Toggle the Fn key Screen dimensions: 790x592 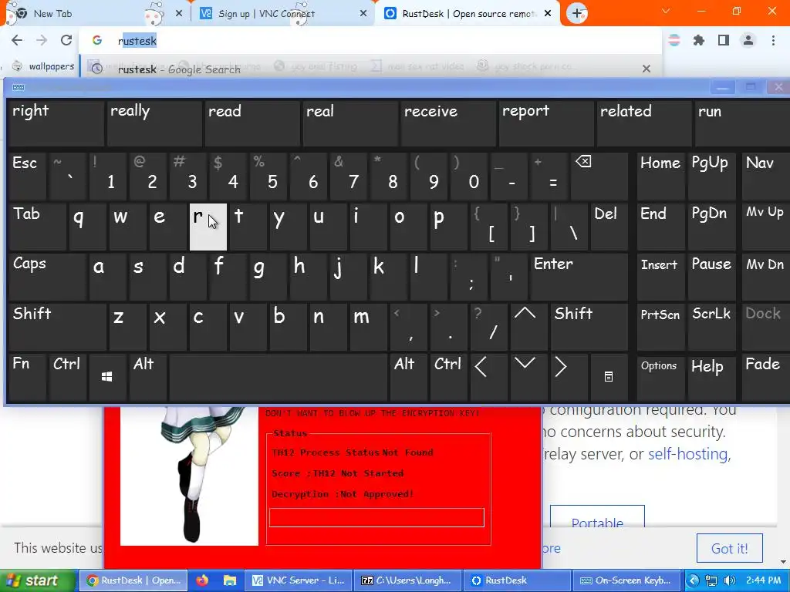28,377
